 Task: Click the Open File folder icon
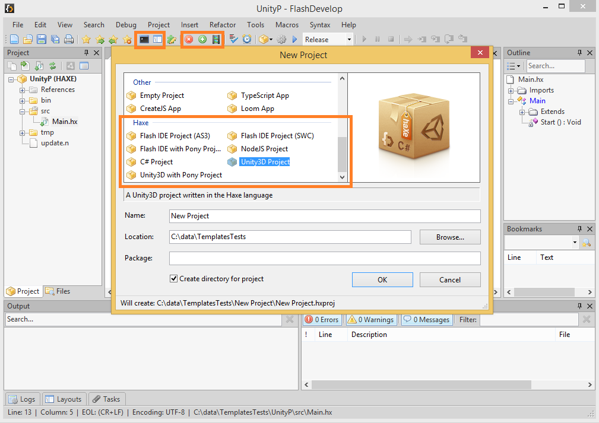click(28, 39)
